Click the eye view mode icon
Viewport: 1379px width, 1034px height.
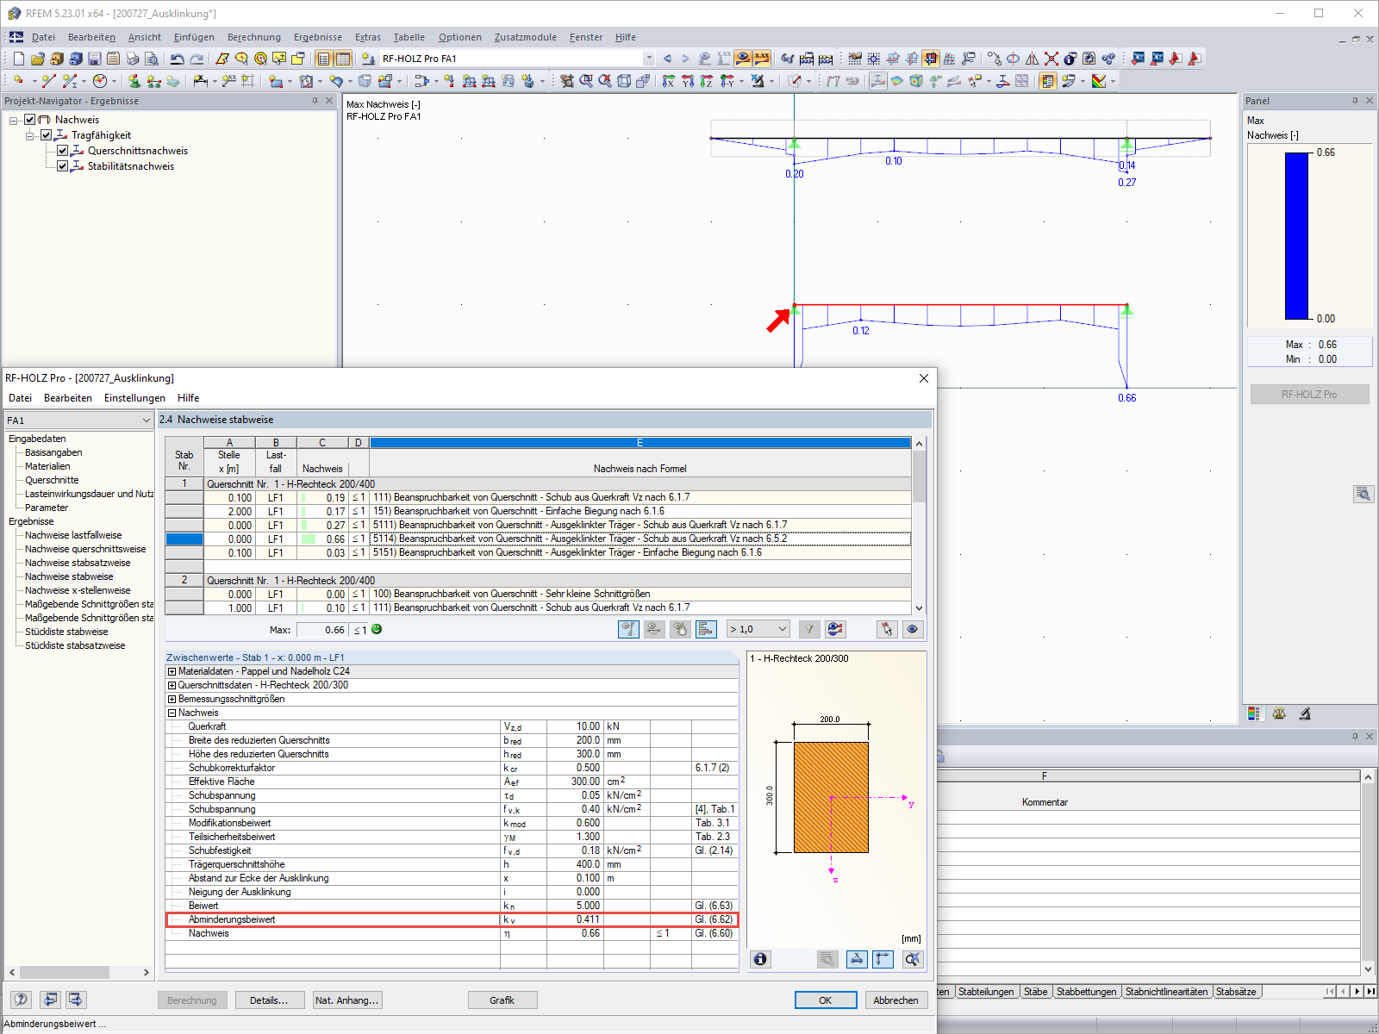point(913,630)
